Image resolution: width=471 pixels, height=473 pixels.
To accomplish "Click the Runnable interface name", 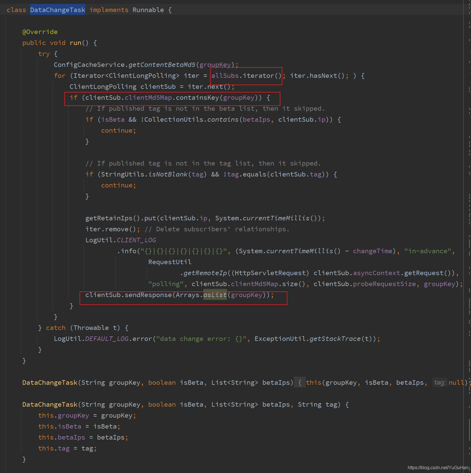I will (x=148, y=10).
